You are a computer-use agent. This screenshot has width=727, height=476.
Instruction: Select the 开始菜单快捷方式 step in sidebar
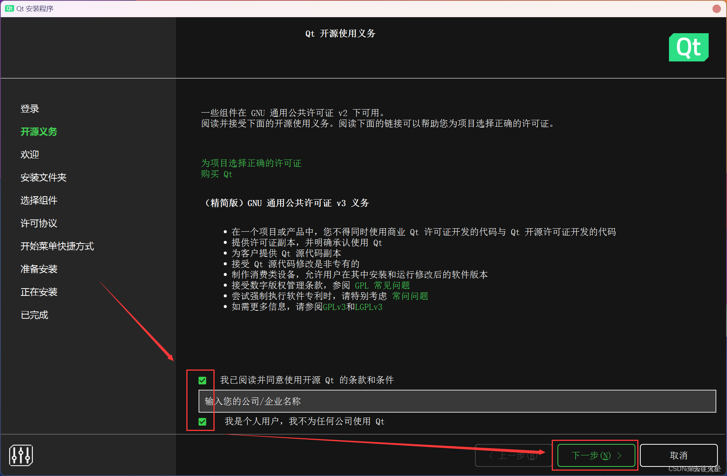pos(57,246)
